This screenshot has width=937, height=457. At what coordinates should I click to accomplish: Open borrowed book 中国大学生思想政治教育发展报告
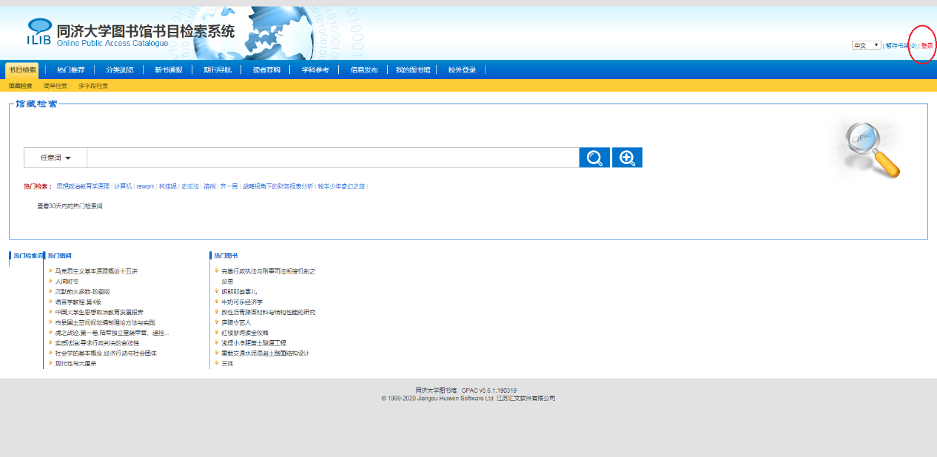point(99,312)
